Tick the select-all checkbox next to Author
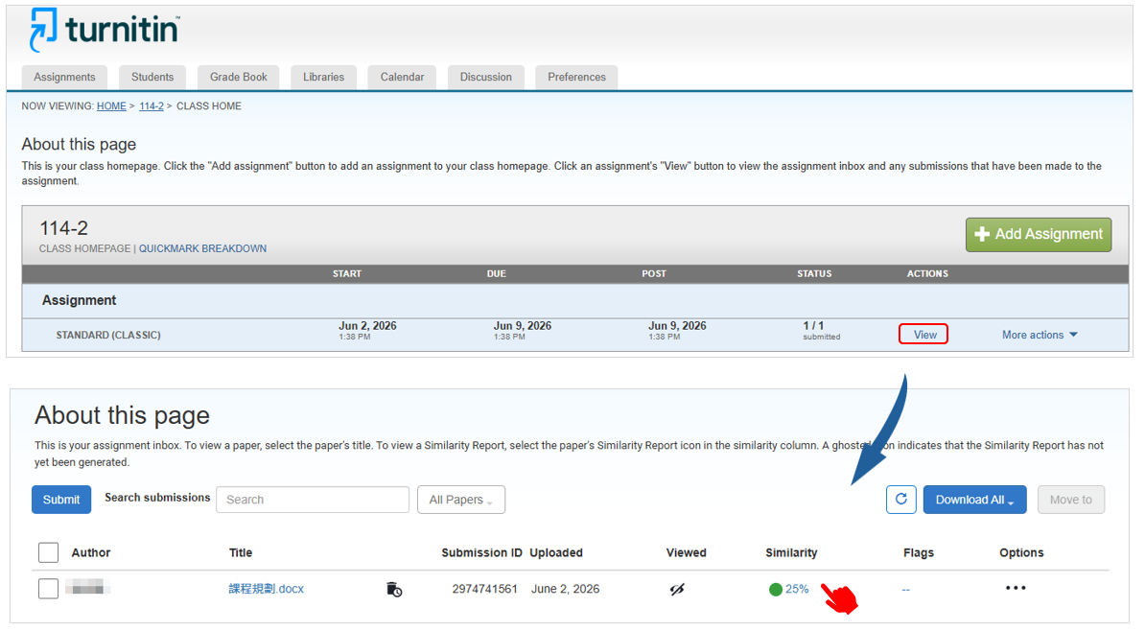The width and height of the screenshot is (1145, 631). (48, 552)
